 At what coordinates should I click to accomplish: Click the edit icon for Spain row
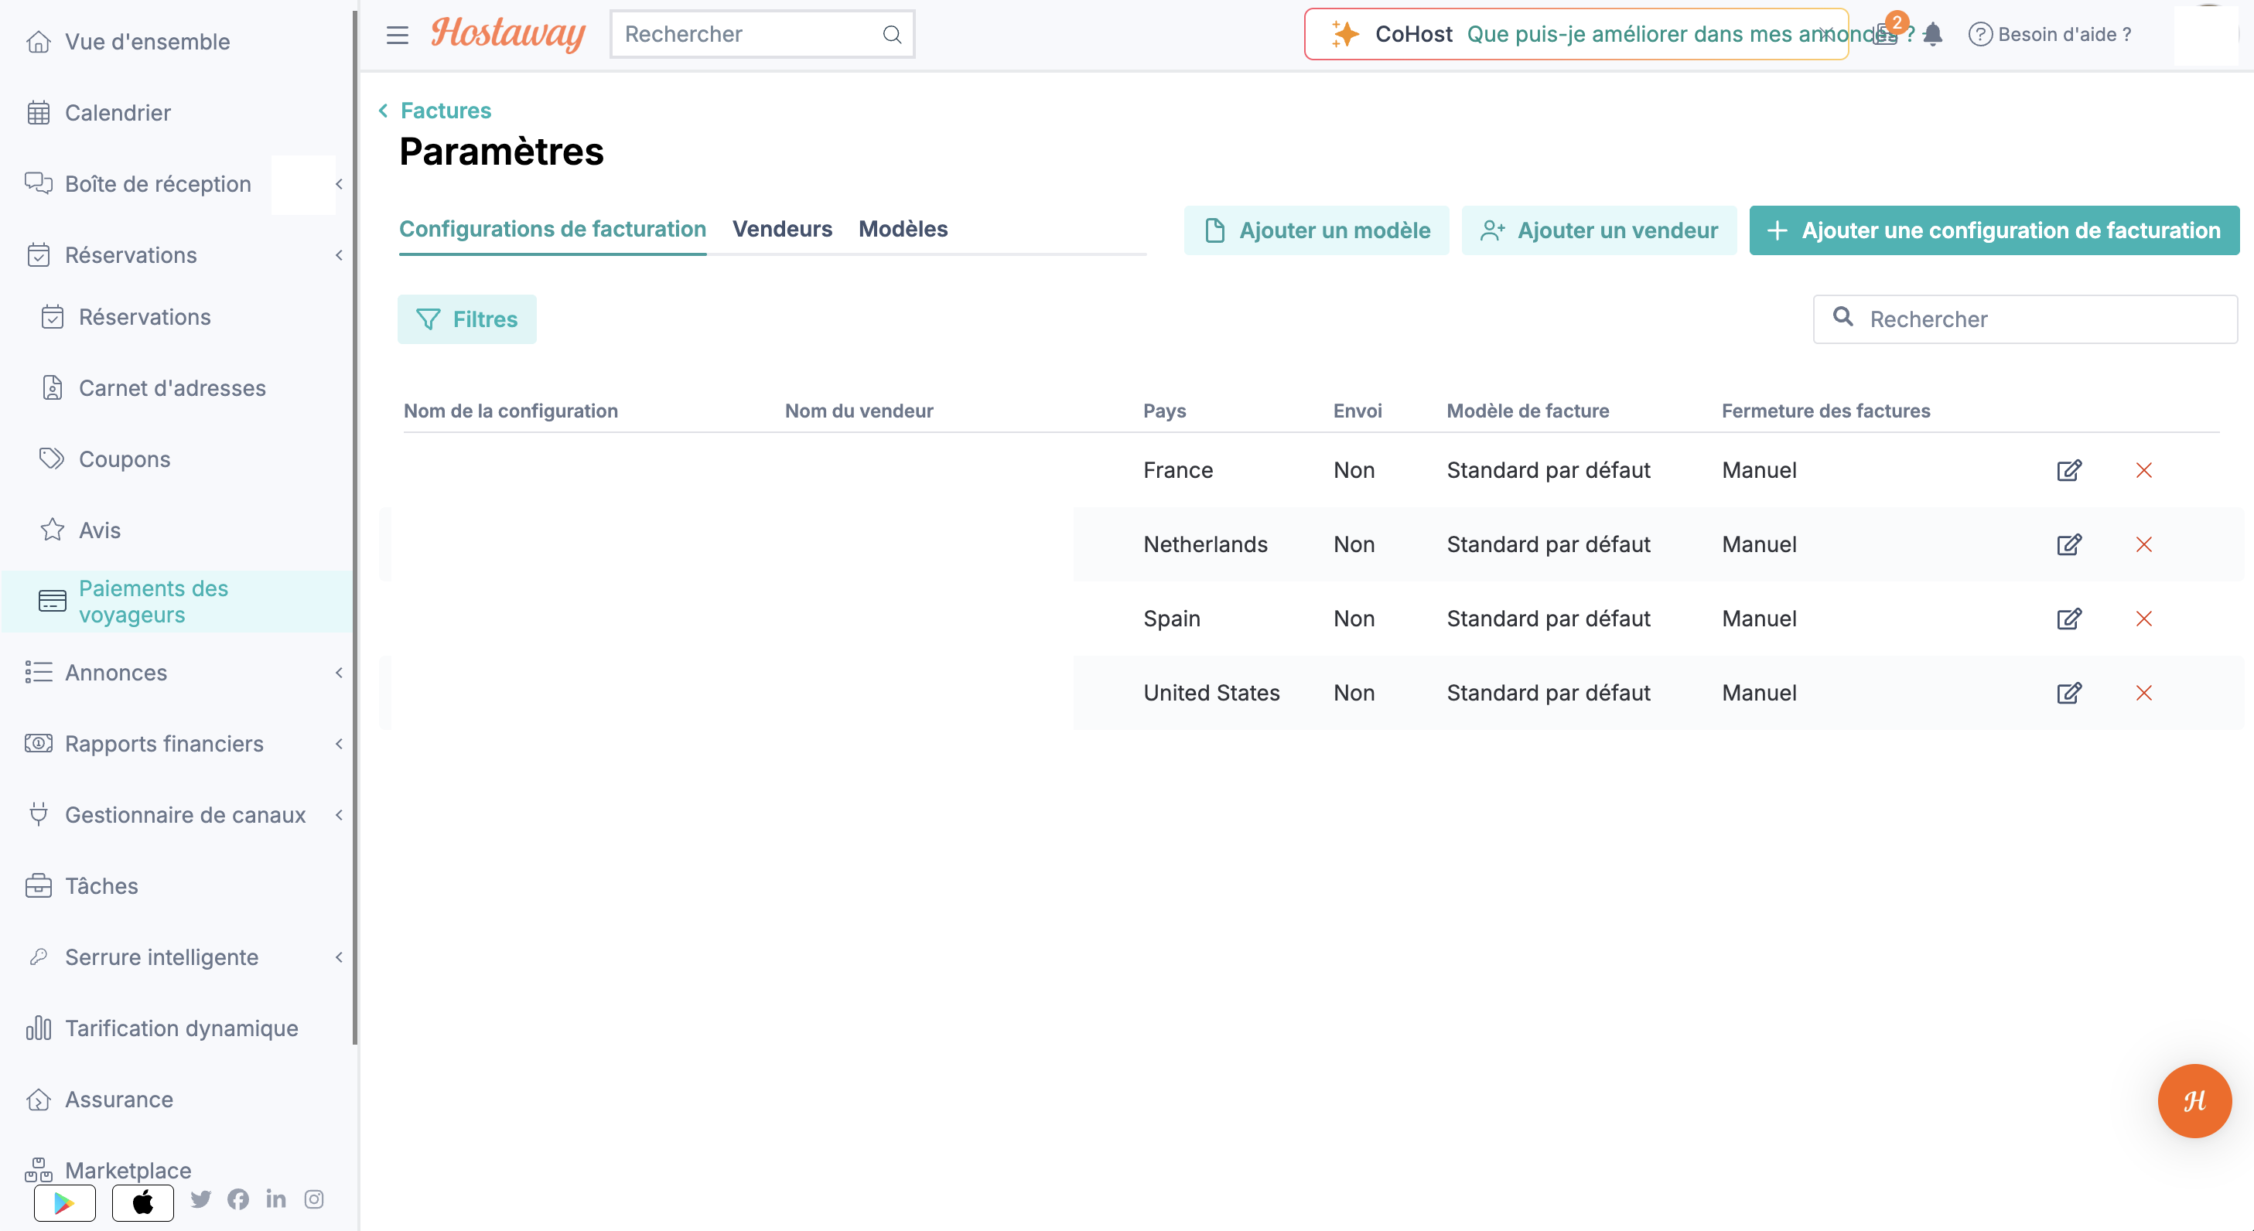(x=2068, y=619)
